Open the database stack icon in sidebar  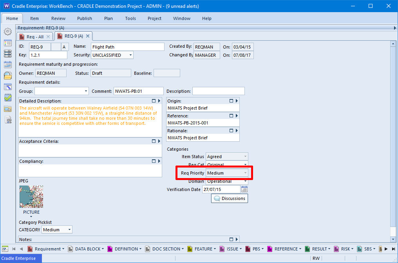click(x=7, y=54)
